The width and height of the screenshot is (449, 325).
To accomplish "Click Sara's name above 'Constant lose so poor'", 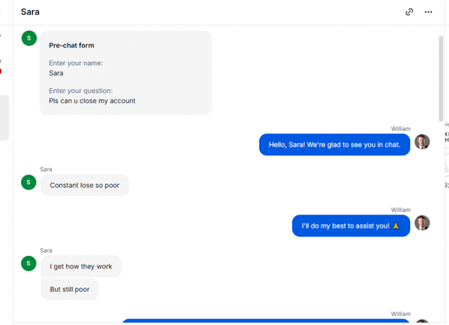I will click(x=46, y=169).
